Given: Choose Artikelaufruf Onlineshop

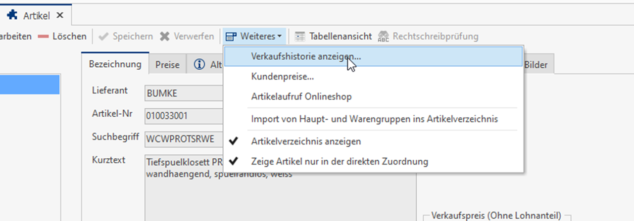Looking at the screenshot, I should pyautogui.click(x=301, y=97).
